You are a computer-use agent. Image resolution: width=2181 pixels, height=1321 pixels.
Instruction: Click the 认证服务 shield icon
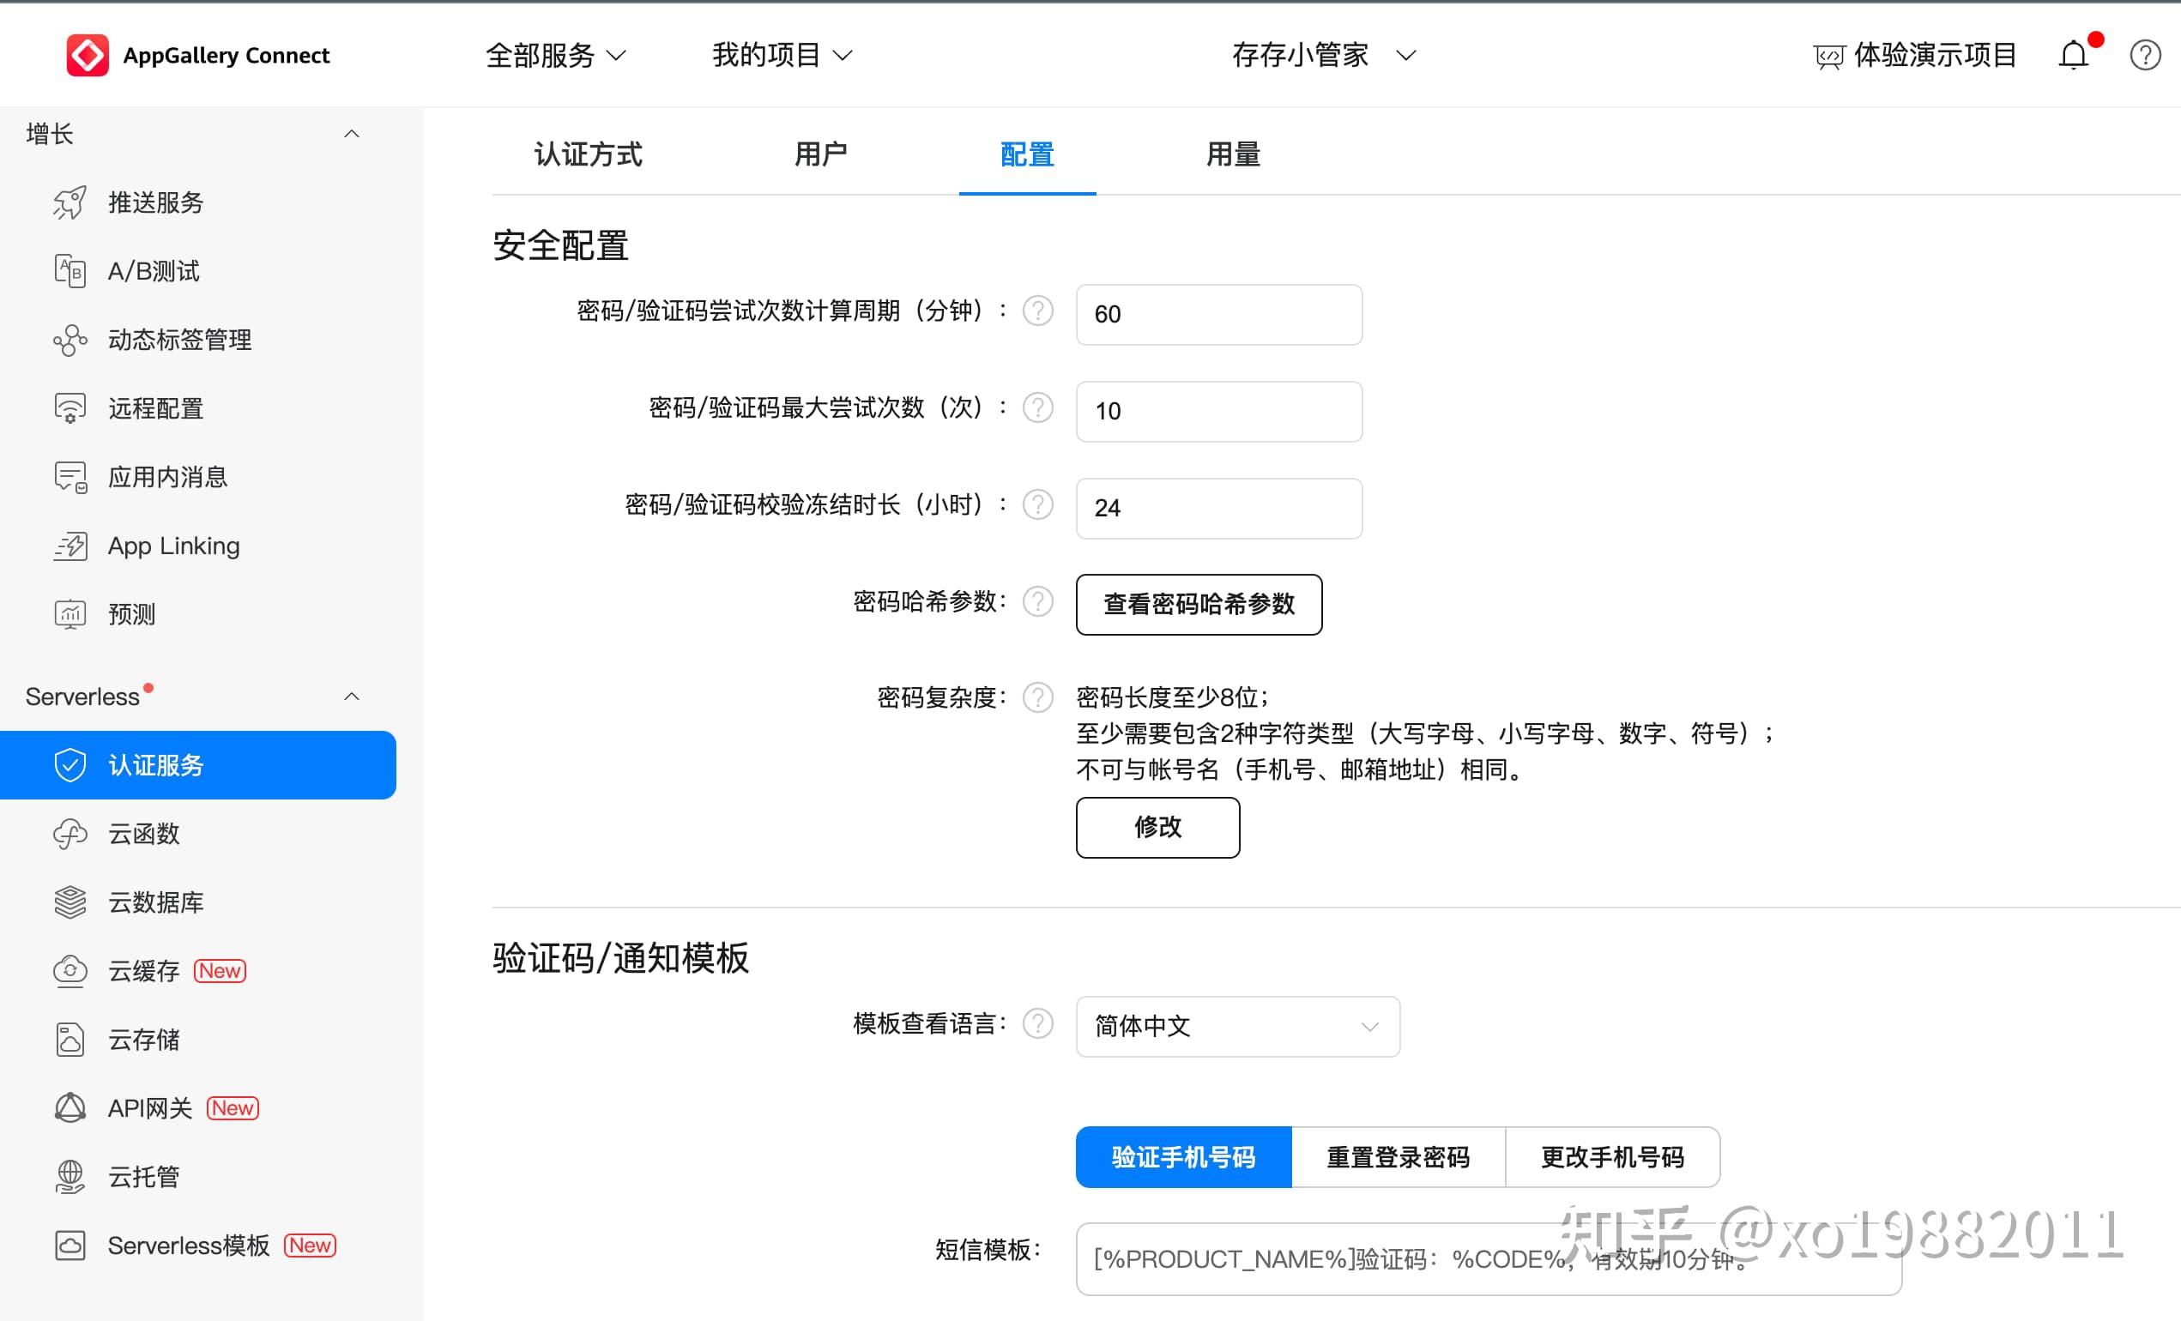pos(70,765)
